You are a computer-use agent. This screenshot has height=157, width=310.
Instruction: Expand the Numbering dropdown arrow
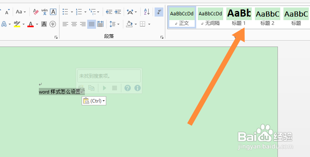85,12
